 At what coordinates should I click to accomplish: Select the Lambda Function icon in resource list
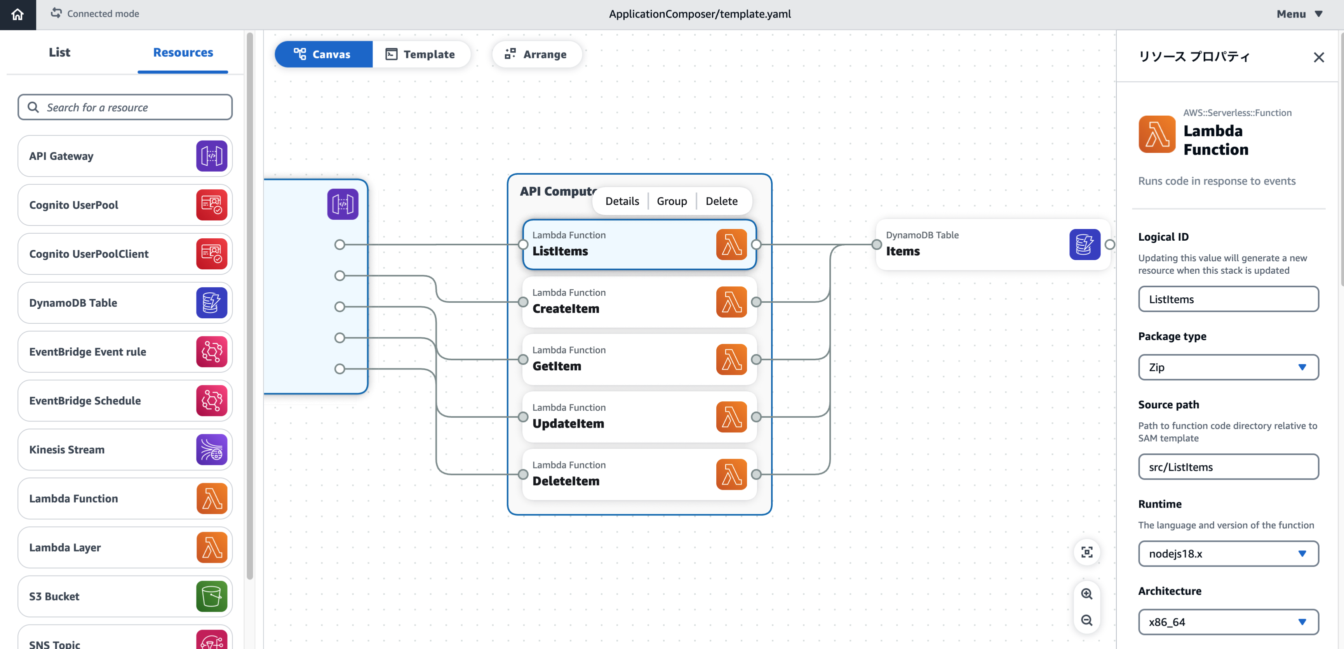click(x=211, y=498)
